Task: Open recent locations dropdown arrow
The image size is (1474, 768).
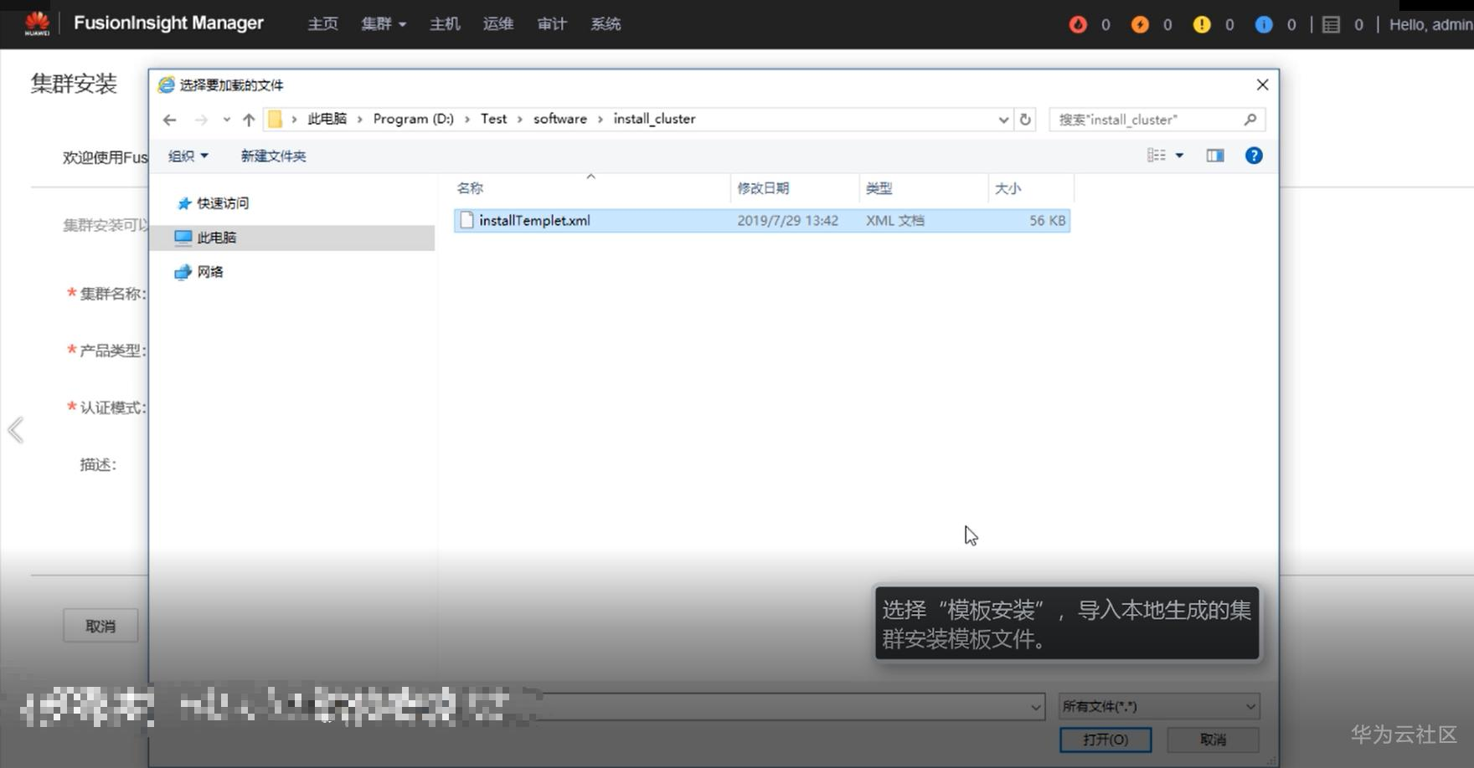Action: pyautogui.click(x=226, y=120)
